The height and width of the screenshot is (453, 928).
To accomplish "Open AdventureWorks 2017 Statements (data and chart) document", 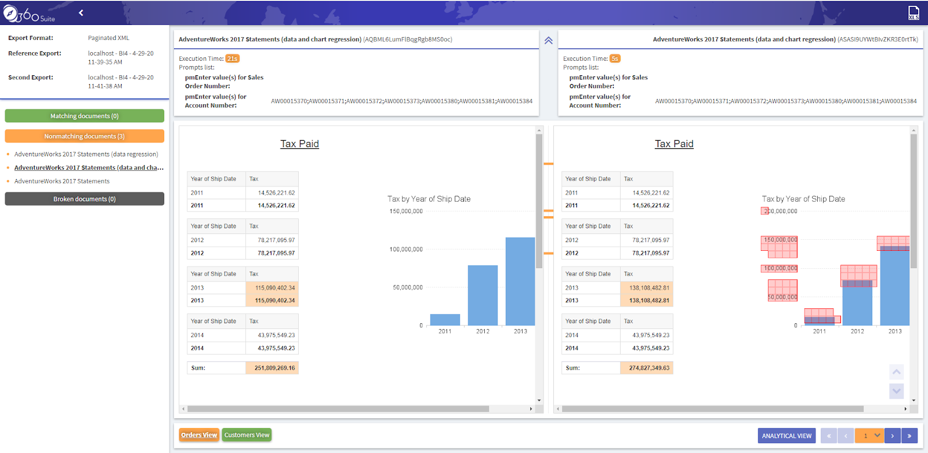I will point(89,167).
